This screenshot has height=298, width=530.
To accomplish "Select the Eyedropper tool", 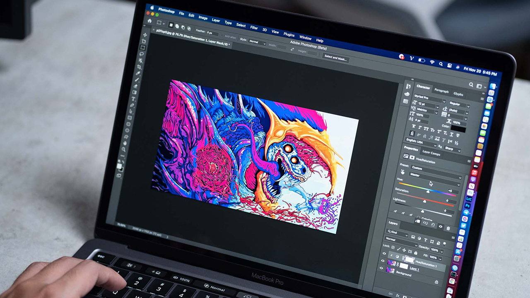I will tap(137, 73).
